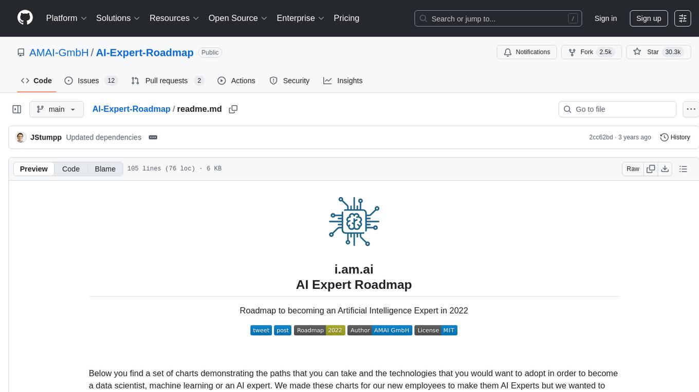This screenshot has width=699, height=392.
Task: Open the AMAI-GmbH owner link
Action: coord(59,52)
